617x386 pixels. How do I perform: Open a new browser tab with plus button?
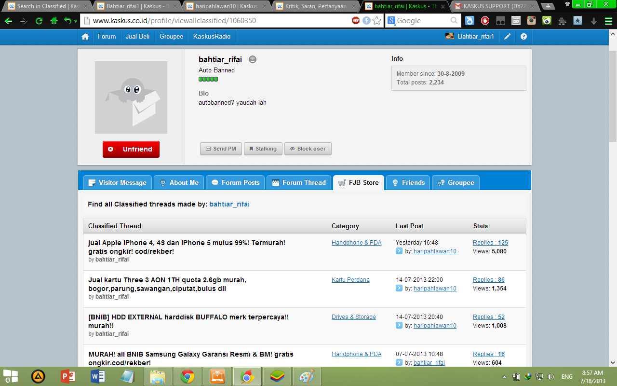(x=548, y=6)
